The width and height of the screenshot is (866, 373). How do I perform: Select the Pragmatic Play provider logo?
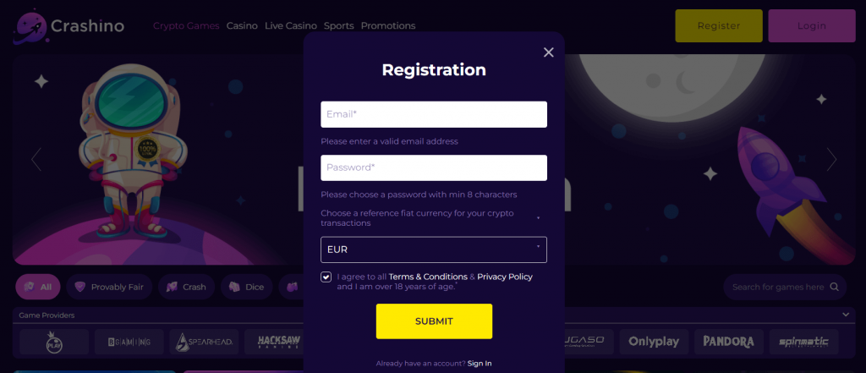point(54,342)
